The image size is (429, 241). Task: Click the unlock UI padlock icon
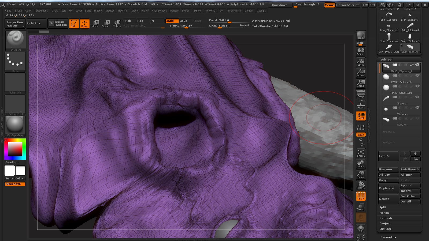(400, 5)
